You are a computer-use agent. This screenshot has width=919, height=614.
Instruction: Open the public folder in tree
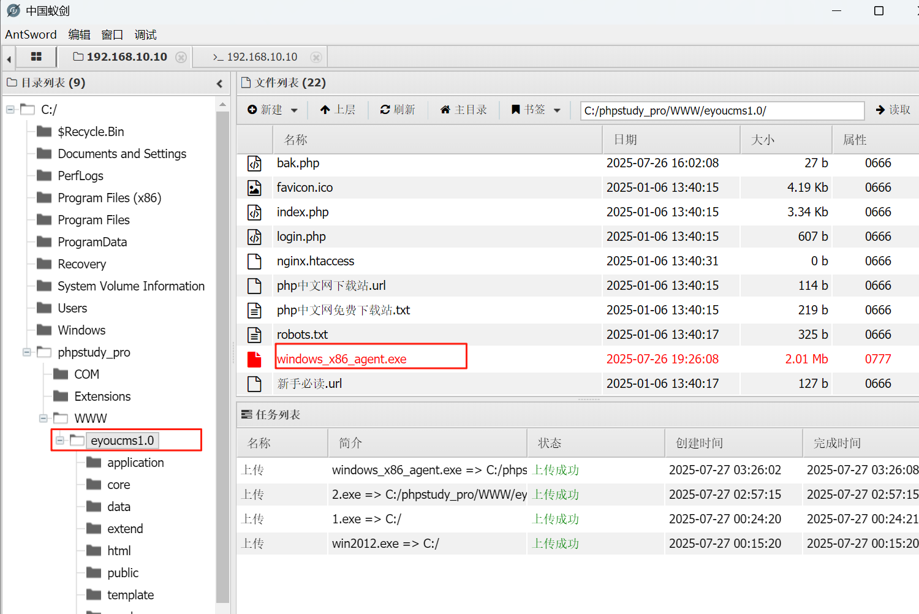coord(123,573)
